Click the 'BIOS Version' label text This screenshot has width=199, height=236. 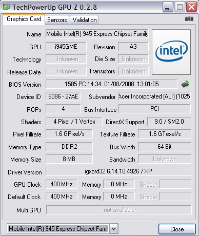pos(25,85)
